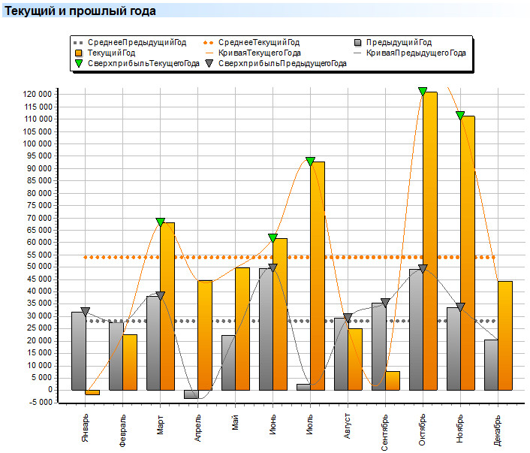Click the gray previous-year bar for Февраль
This screenshot has width=530, height=453.
[x=116, y=355]
